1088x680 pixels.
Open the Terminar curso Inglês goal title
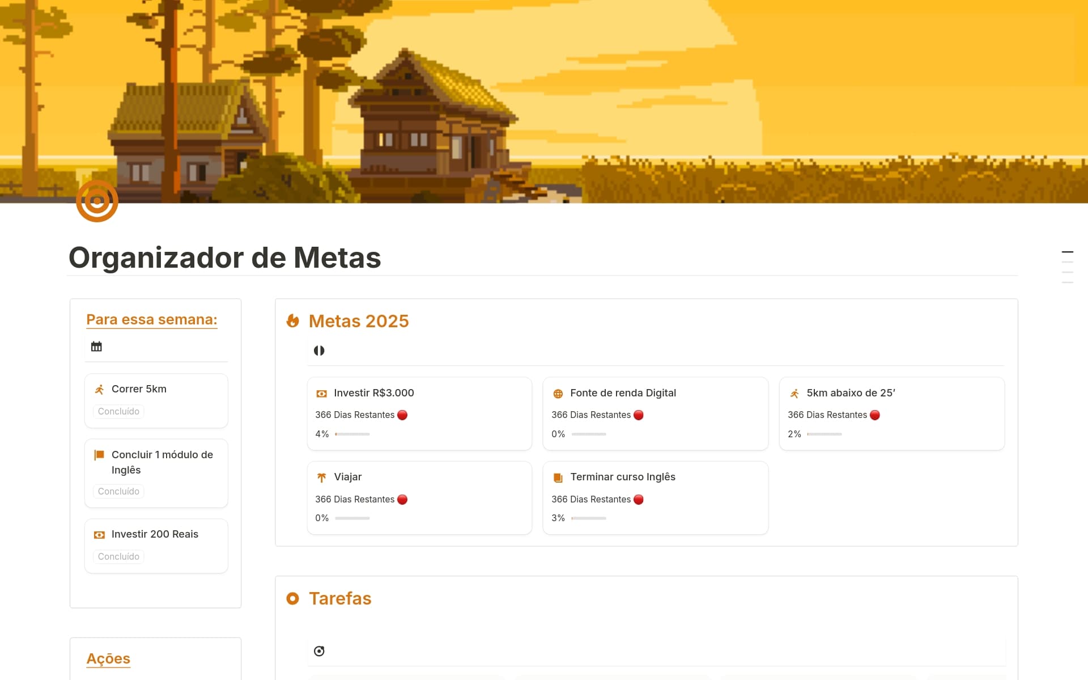[623, 477]
